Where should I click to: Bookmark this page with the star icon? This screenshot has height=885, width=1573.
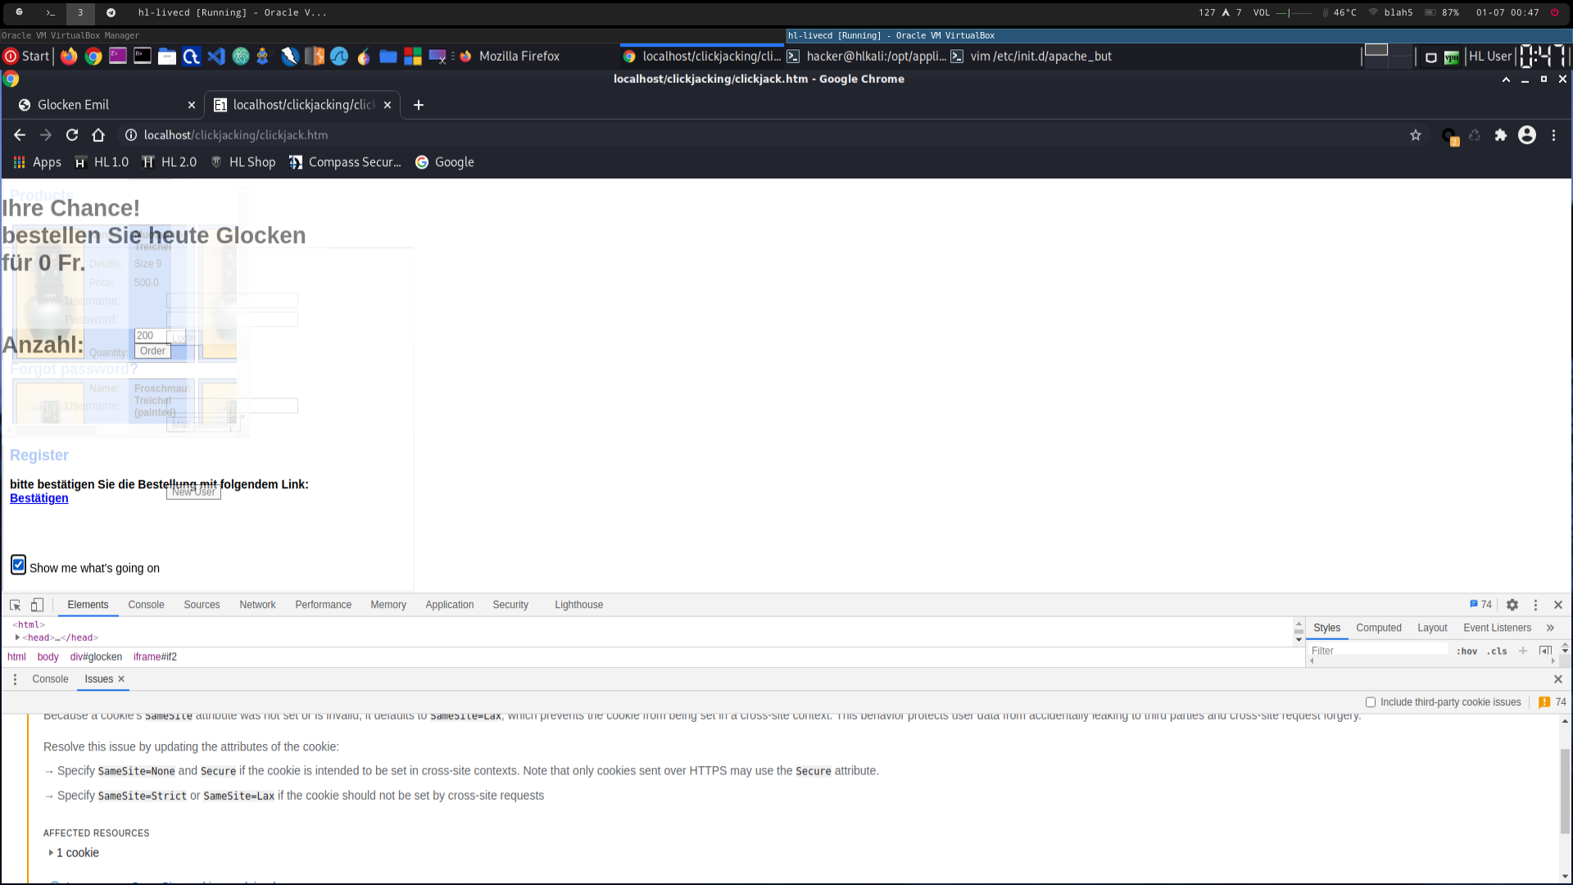click(1416, 135)
